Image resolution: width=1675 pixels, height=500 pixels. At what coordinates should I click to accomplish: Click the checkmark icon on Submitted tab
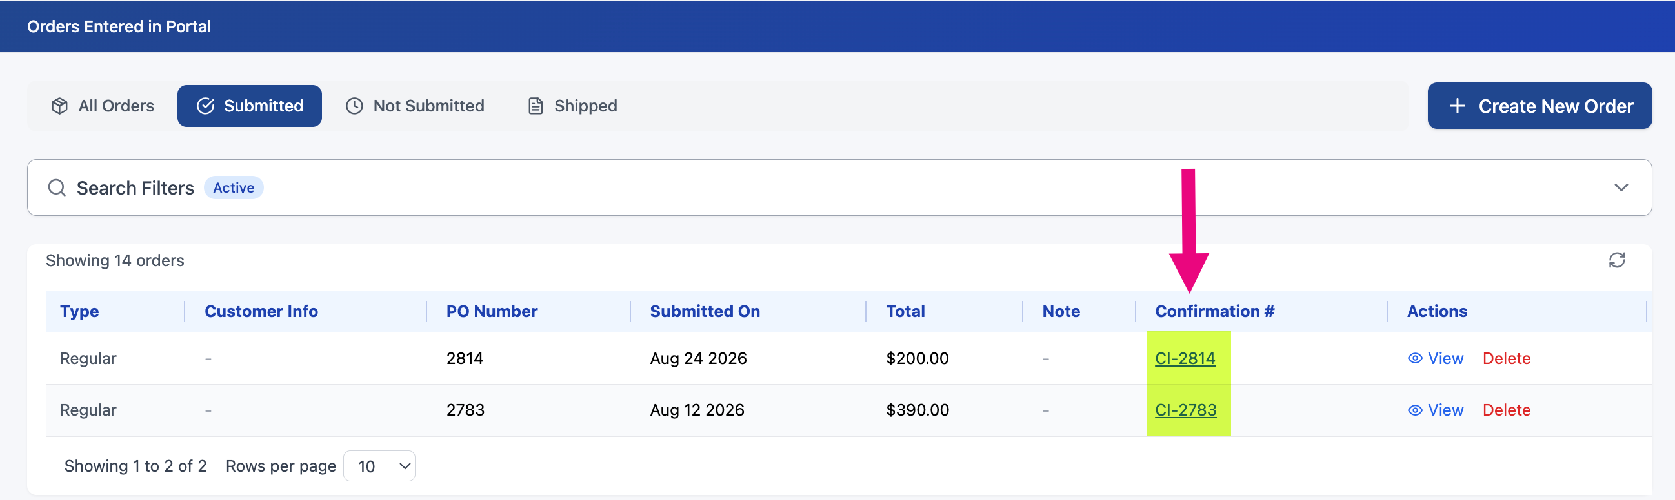pos(205,106)
